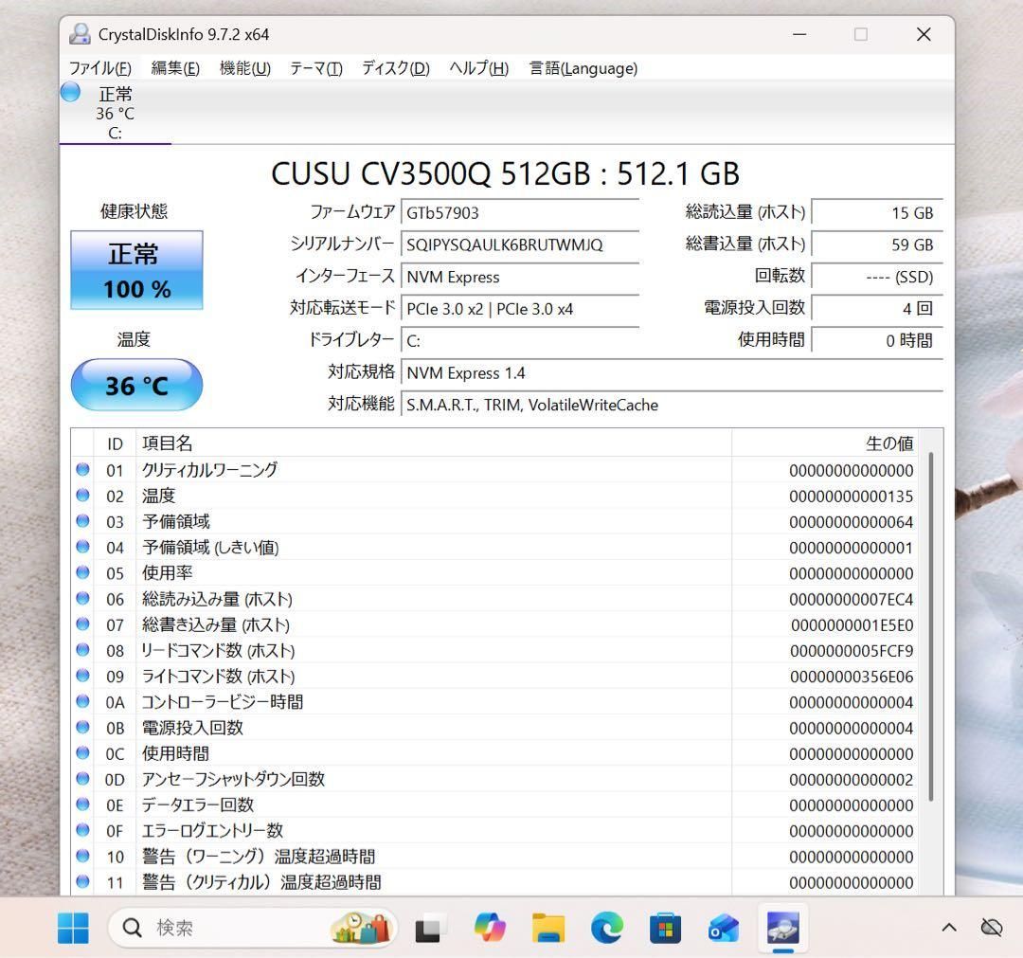
Task: Click the CrystalDiskInfo icon in the title bar
Action: click(81, 34)
